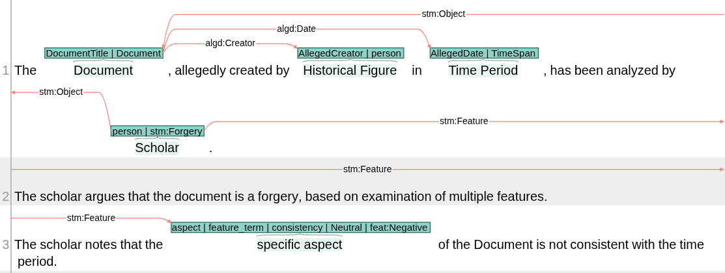The image size is (725, 273).
Task: Select the stm:Feature label right of the stm:Forgery tag
Action: pyautogui.click(x=464, y=121)
